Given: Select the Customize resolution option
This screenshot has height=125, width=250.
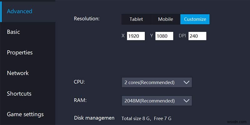Looking at the screenshot, I should [195, 19].
